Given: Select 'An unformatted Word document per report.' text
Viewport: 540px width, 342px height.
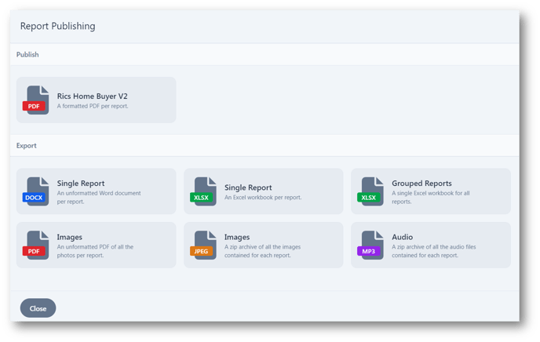Looking at the screenshot, I should pos(99,198).
